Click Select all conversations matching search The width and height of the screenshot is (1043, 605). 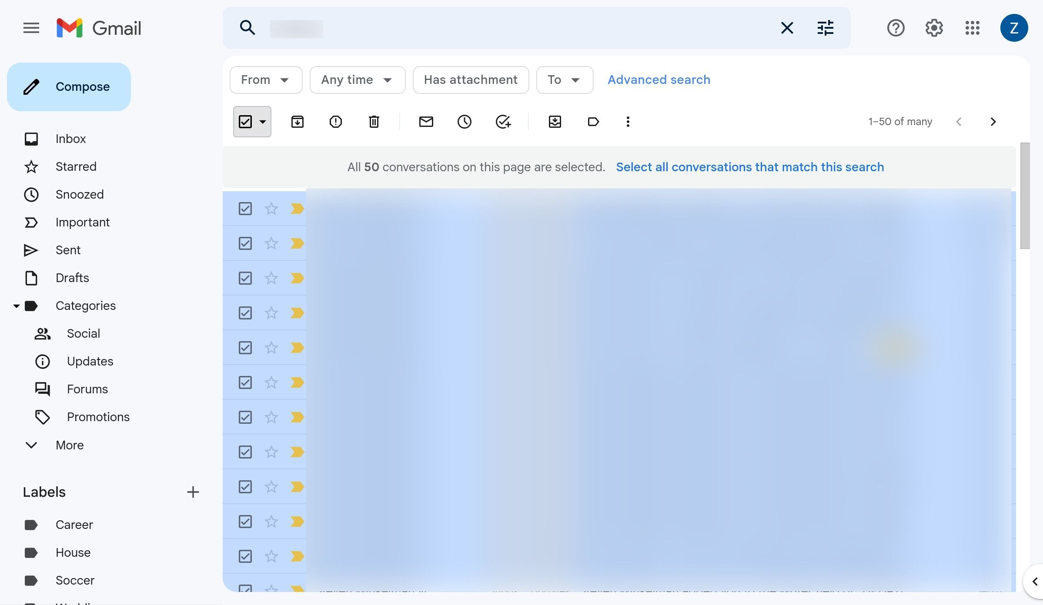(750, 167)
